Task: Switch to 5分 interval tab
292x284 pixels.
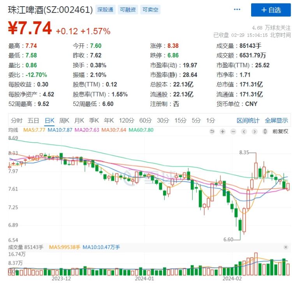Action: click(196, 121)
